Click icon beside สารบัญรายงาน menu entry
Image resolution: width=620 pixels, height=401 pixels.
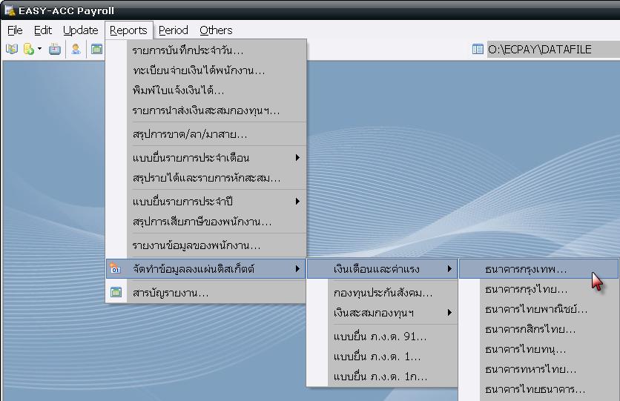click(x=116, y=293)
